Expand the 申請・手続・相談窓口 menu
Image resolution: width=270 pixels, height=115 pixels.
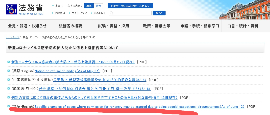tap(200, 26)
